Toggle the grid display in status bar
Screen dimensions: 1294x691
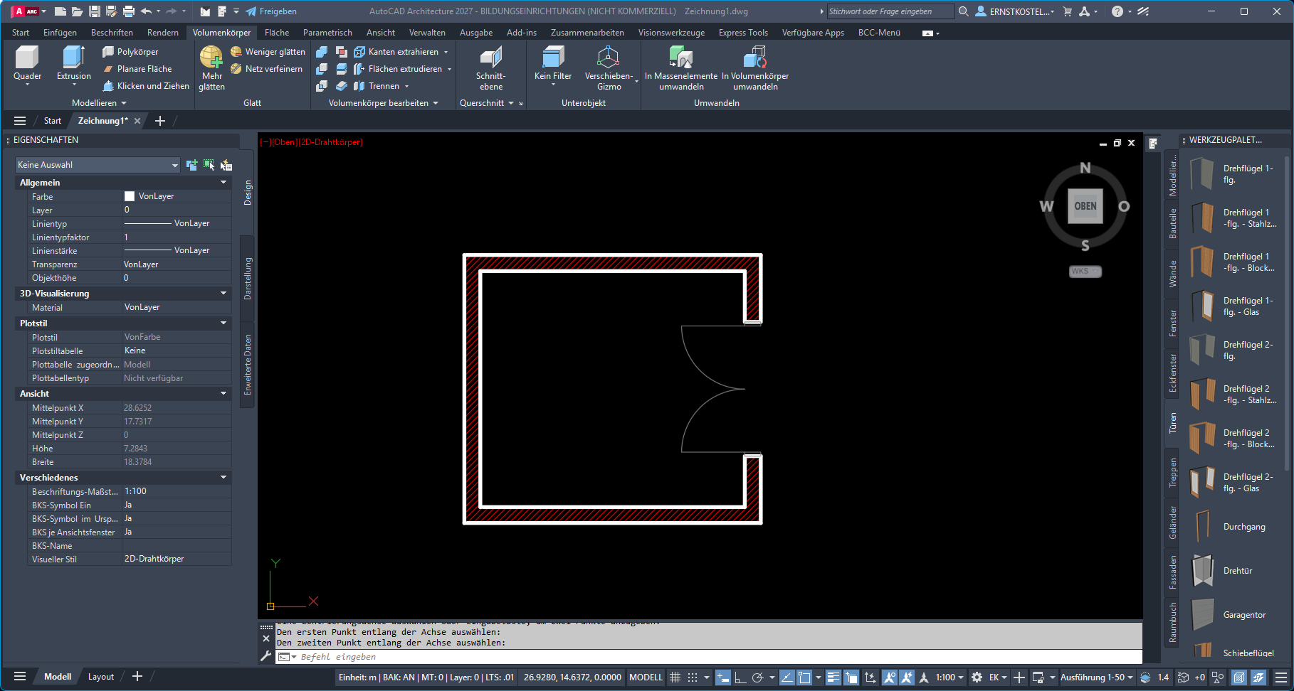(675, 677)
